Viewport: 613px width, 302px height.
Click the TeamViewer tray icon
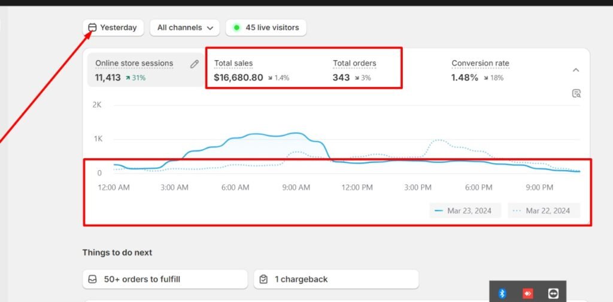[x=553, y=294]
